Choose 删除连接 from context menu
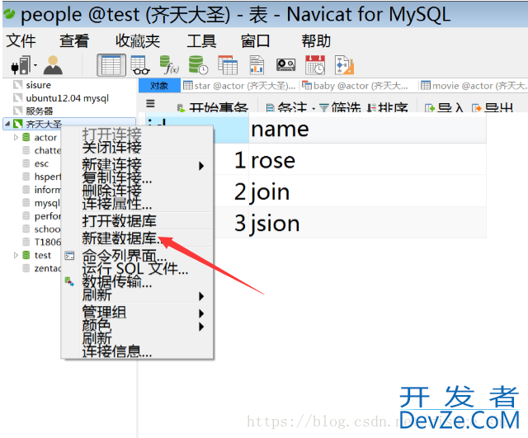Image resolution: width=528 pixels, height=438 pixels. (137, 191)
